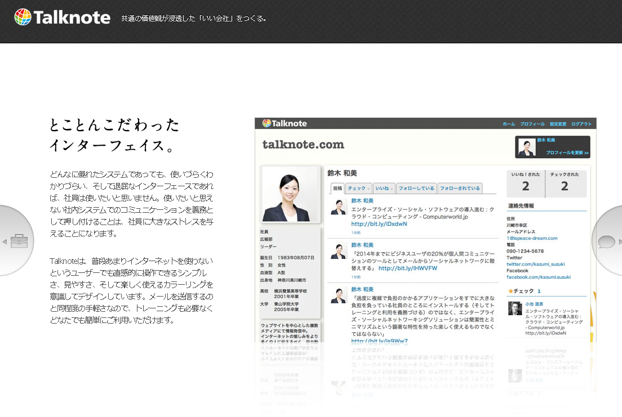
Task: Click the star icon beside チェック heading
Action: (510, 291)
